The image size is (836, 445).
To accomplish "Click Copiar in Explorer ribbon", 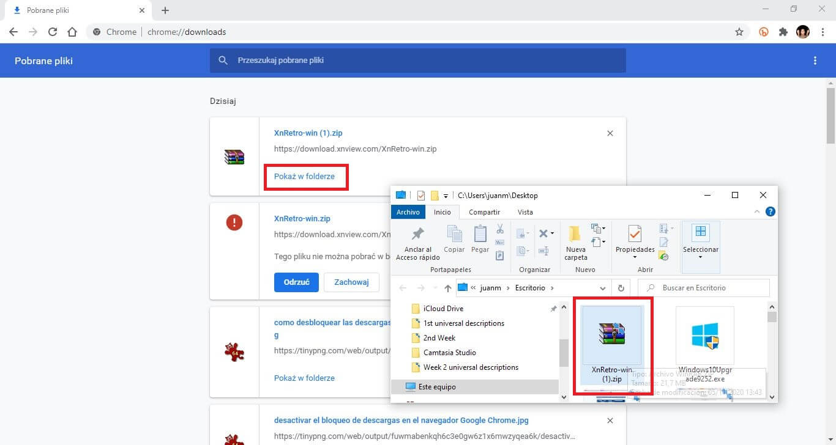I will click(x=454, y=239).
